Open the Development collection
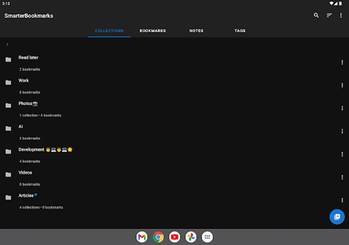 pos(31,149)
